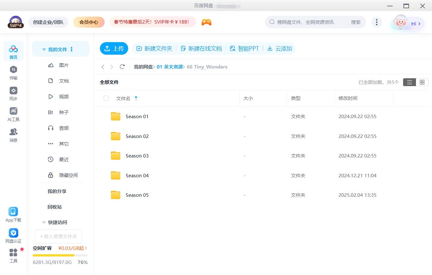Collapse the 我的文件 section
The image size is (432, 275).
(x=44, y=49)
